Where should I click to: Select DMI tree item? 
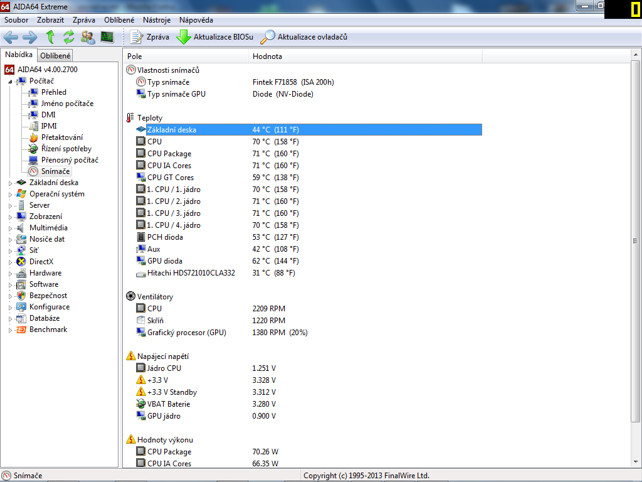pyautogui.click(x=48, y=115)
